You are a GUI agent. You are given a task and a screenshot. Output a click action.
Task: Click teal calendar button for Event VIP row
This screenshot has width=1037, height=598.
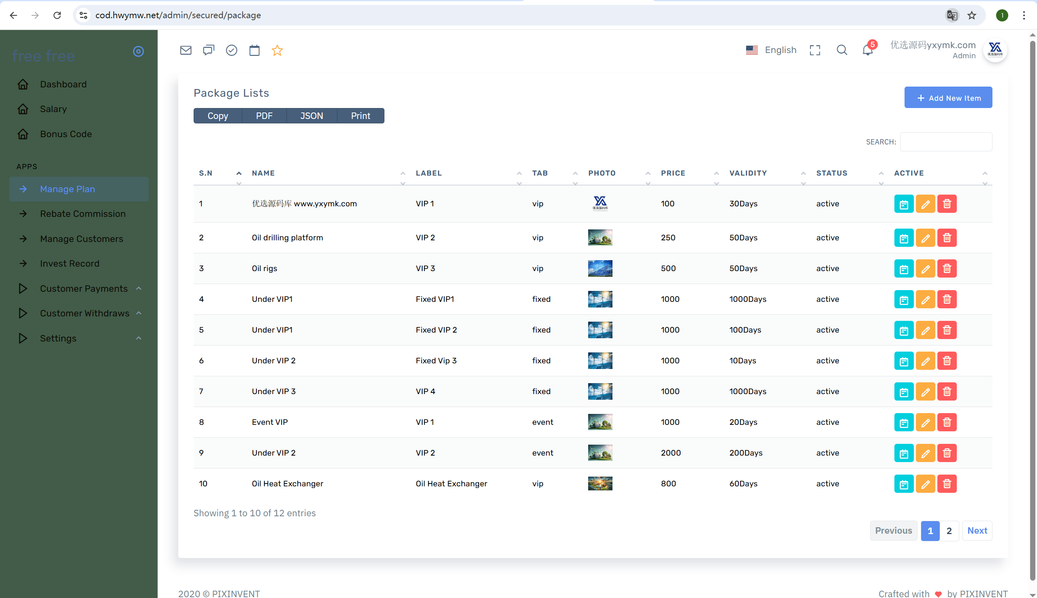click(x=904, y=422)
